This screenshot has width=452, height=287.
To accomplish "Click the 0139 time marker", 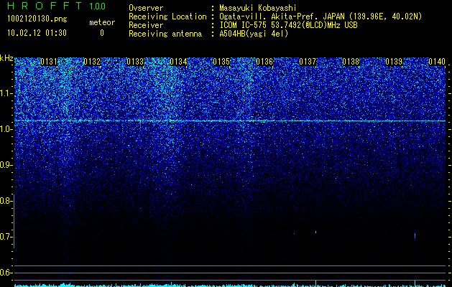I will coord(394,62).
